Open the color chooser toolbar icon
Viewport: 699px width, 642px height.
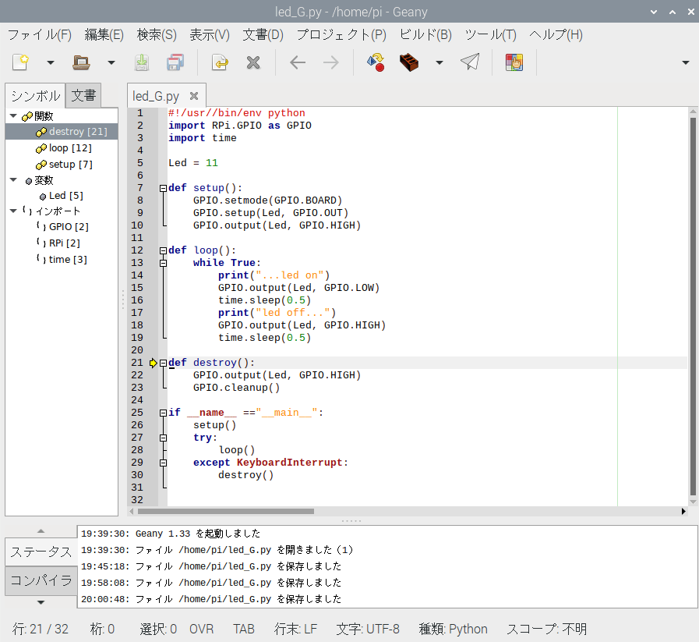tap(514, 62)
